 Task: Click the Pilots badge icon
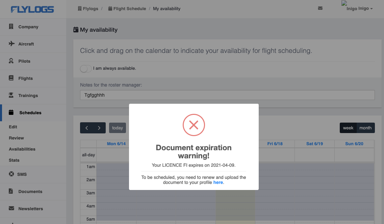(11, 61)
